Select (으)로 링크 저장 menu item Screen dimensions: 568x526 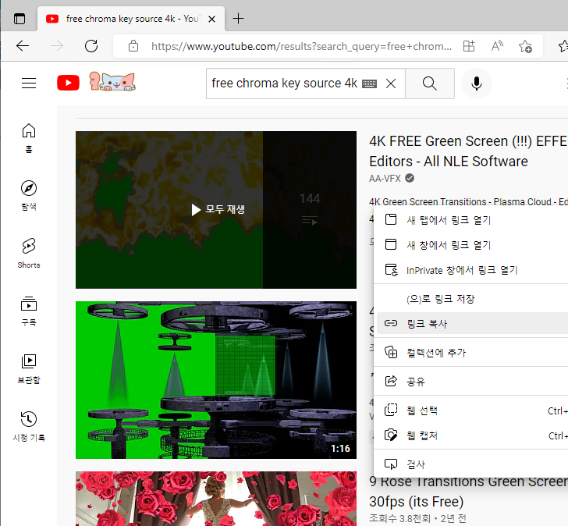(471, 299)
